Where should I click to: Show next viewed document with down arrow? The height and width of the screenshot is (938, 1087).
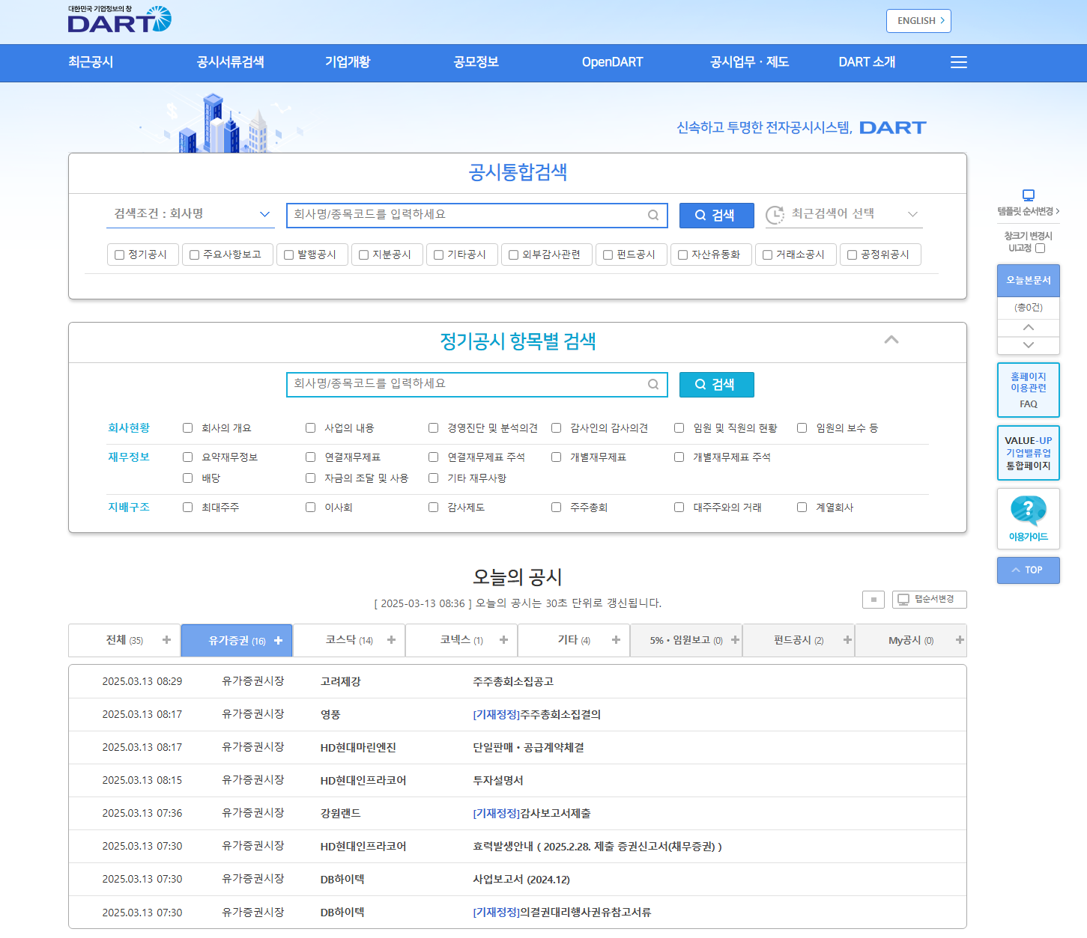coord(1029,345)
